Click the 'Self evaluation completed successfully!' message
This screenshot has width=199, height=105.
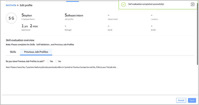click(x=146, y=4)
